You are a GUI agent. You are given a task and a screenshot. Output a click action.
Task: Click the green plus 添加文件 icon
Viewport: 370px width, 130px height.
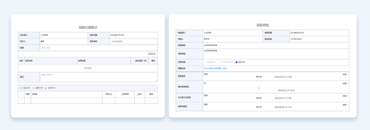click(x=21, y=88)
